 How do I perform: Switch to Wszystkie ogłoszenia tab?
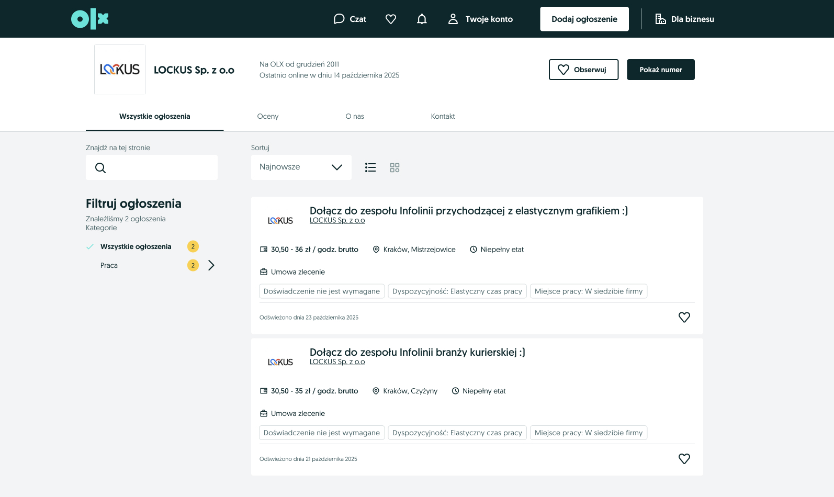(155, 116)
